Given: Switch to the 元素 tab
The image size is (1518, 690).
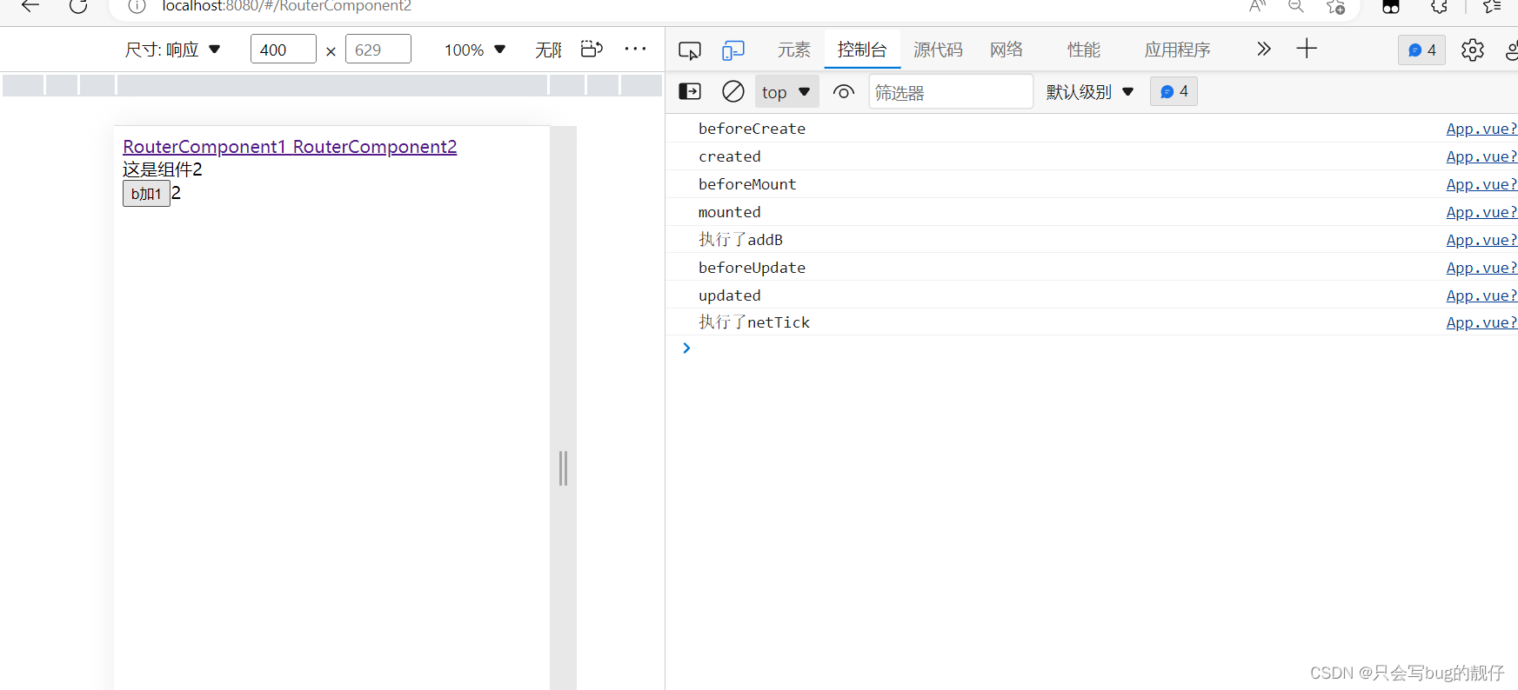Looking at the screenshot, I should (793, 50).
